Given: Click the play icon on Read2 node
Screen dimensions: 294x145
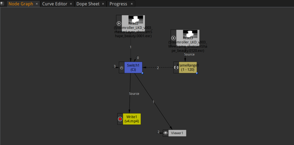Looking at the screenshot, I should (119, 23).
